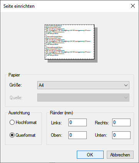This screenshot has height=163, width=139.
Task: Click the Papier group label
Action: [x=14, y=75]
